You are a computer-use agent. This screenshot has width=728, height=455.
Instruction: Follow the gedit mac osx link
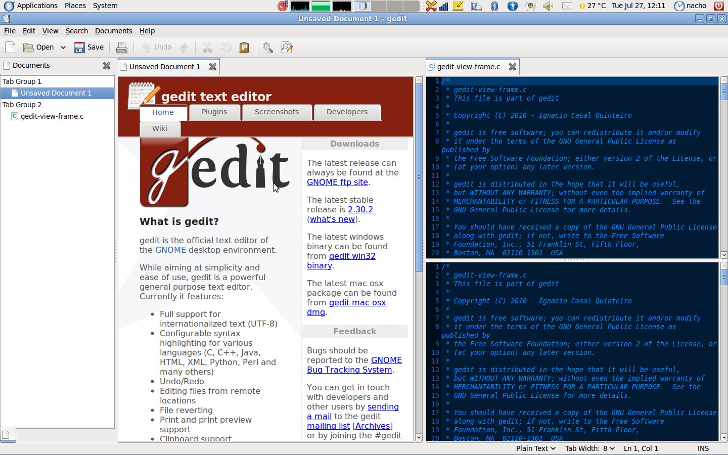coord(357,302)
